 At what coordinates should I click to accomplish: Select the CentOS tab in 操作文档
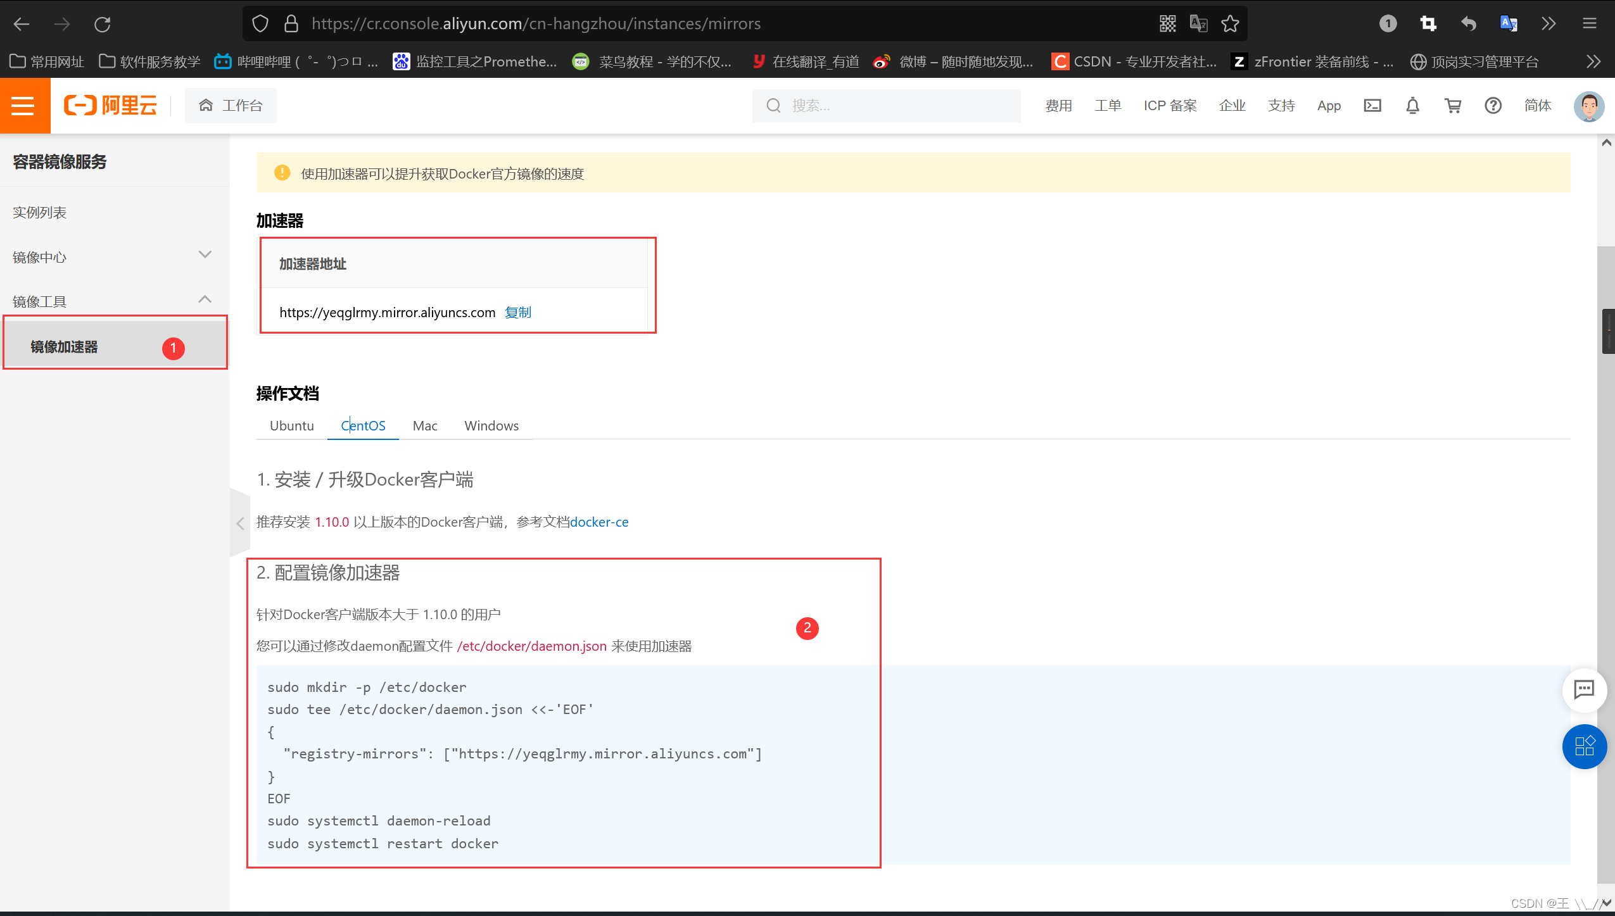[x=363, y=426]
